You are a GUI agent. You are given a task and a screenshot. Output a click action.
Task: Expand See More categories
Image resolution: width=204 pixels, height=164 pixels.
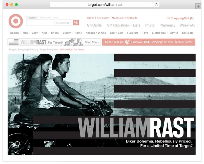[188, 33]
